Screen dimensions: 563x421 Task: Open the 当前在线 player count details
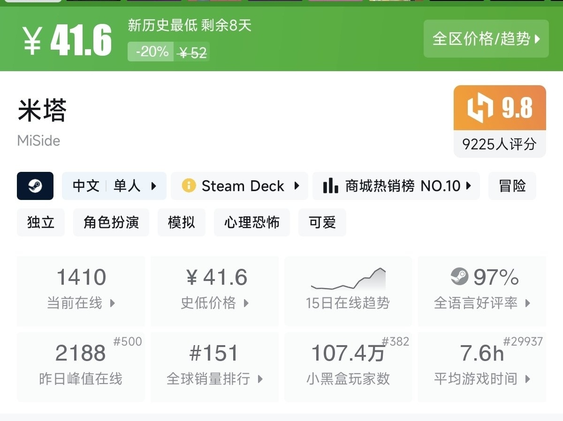point(81,290)
